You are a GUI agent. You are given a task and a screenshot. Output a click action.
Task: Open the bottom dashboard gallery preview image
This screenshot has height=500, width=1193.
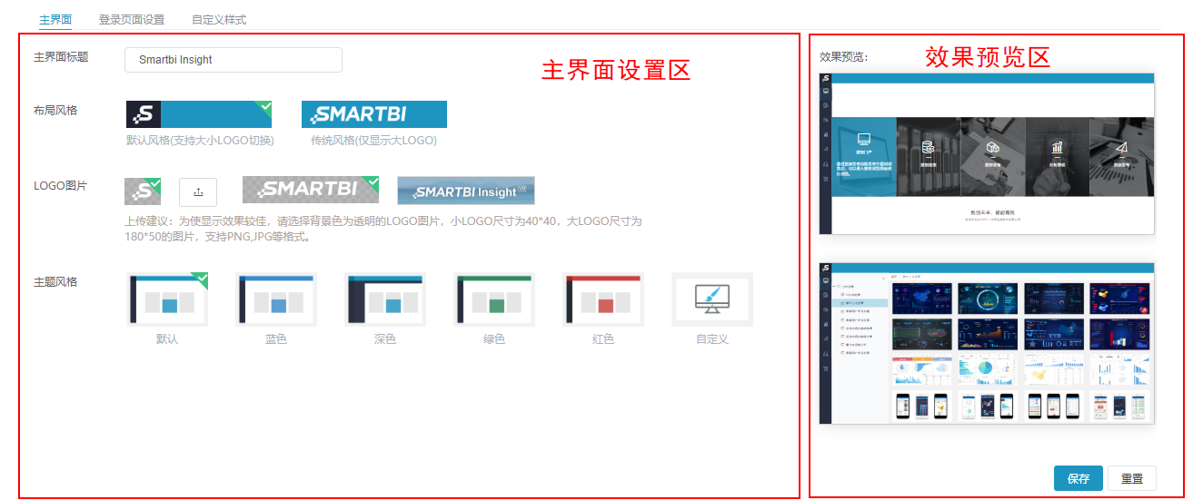pos(987,343)
